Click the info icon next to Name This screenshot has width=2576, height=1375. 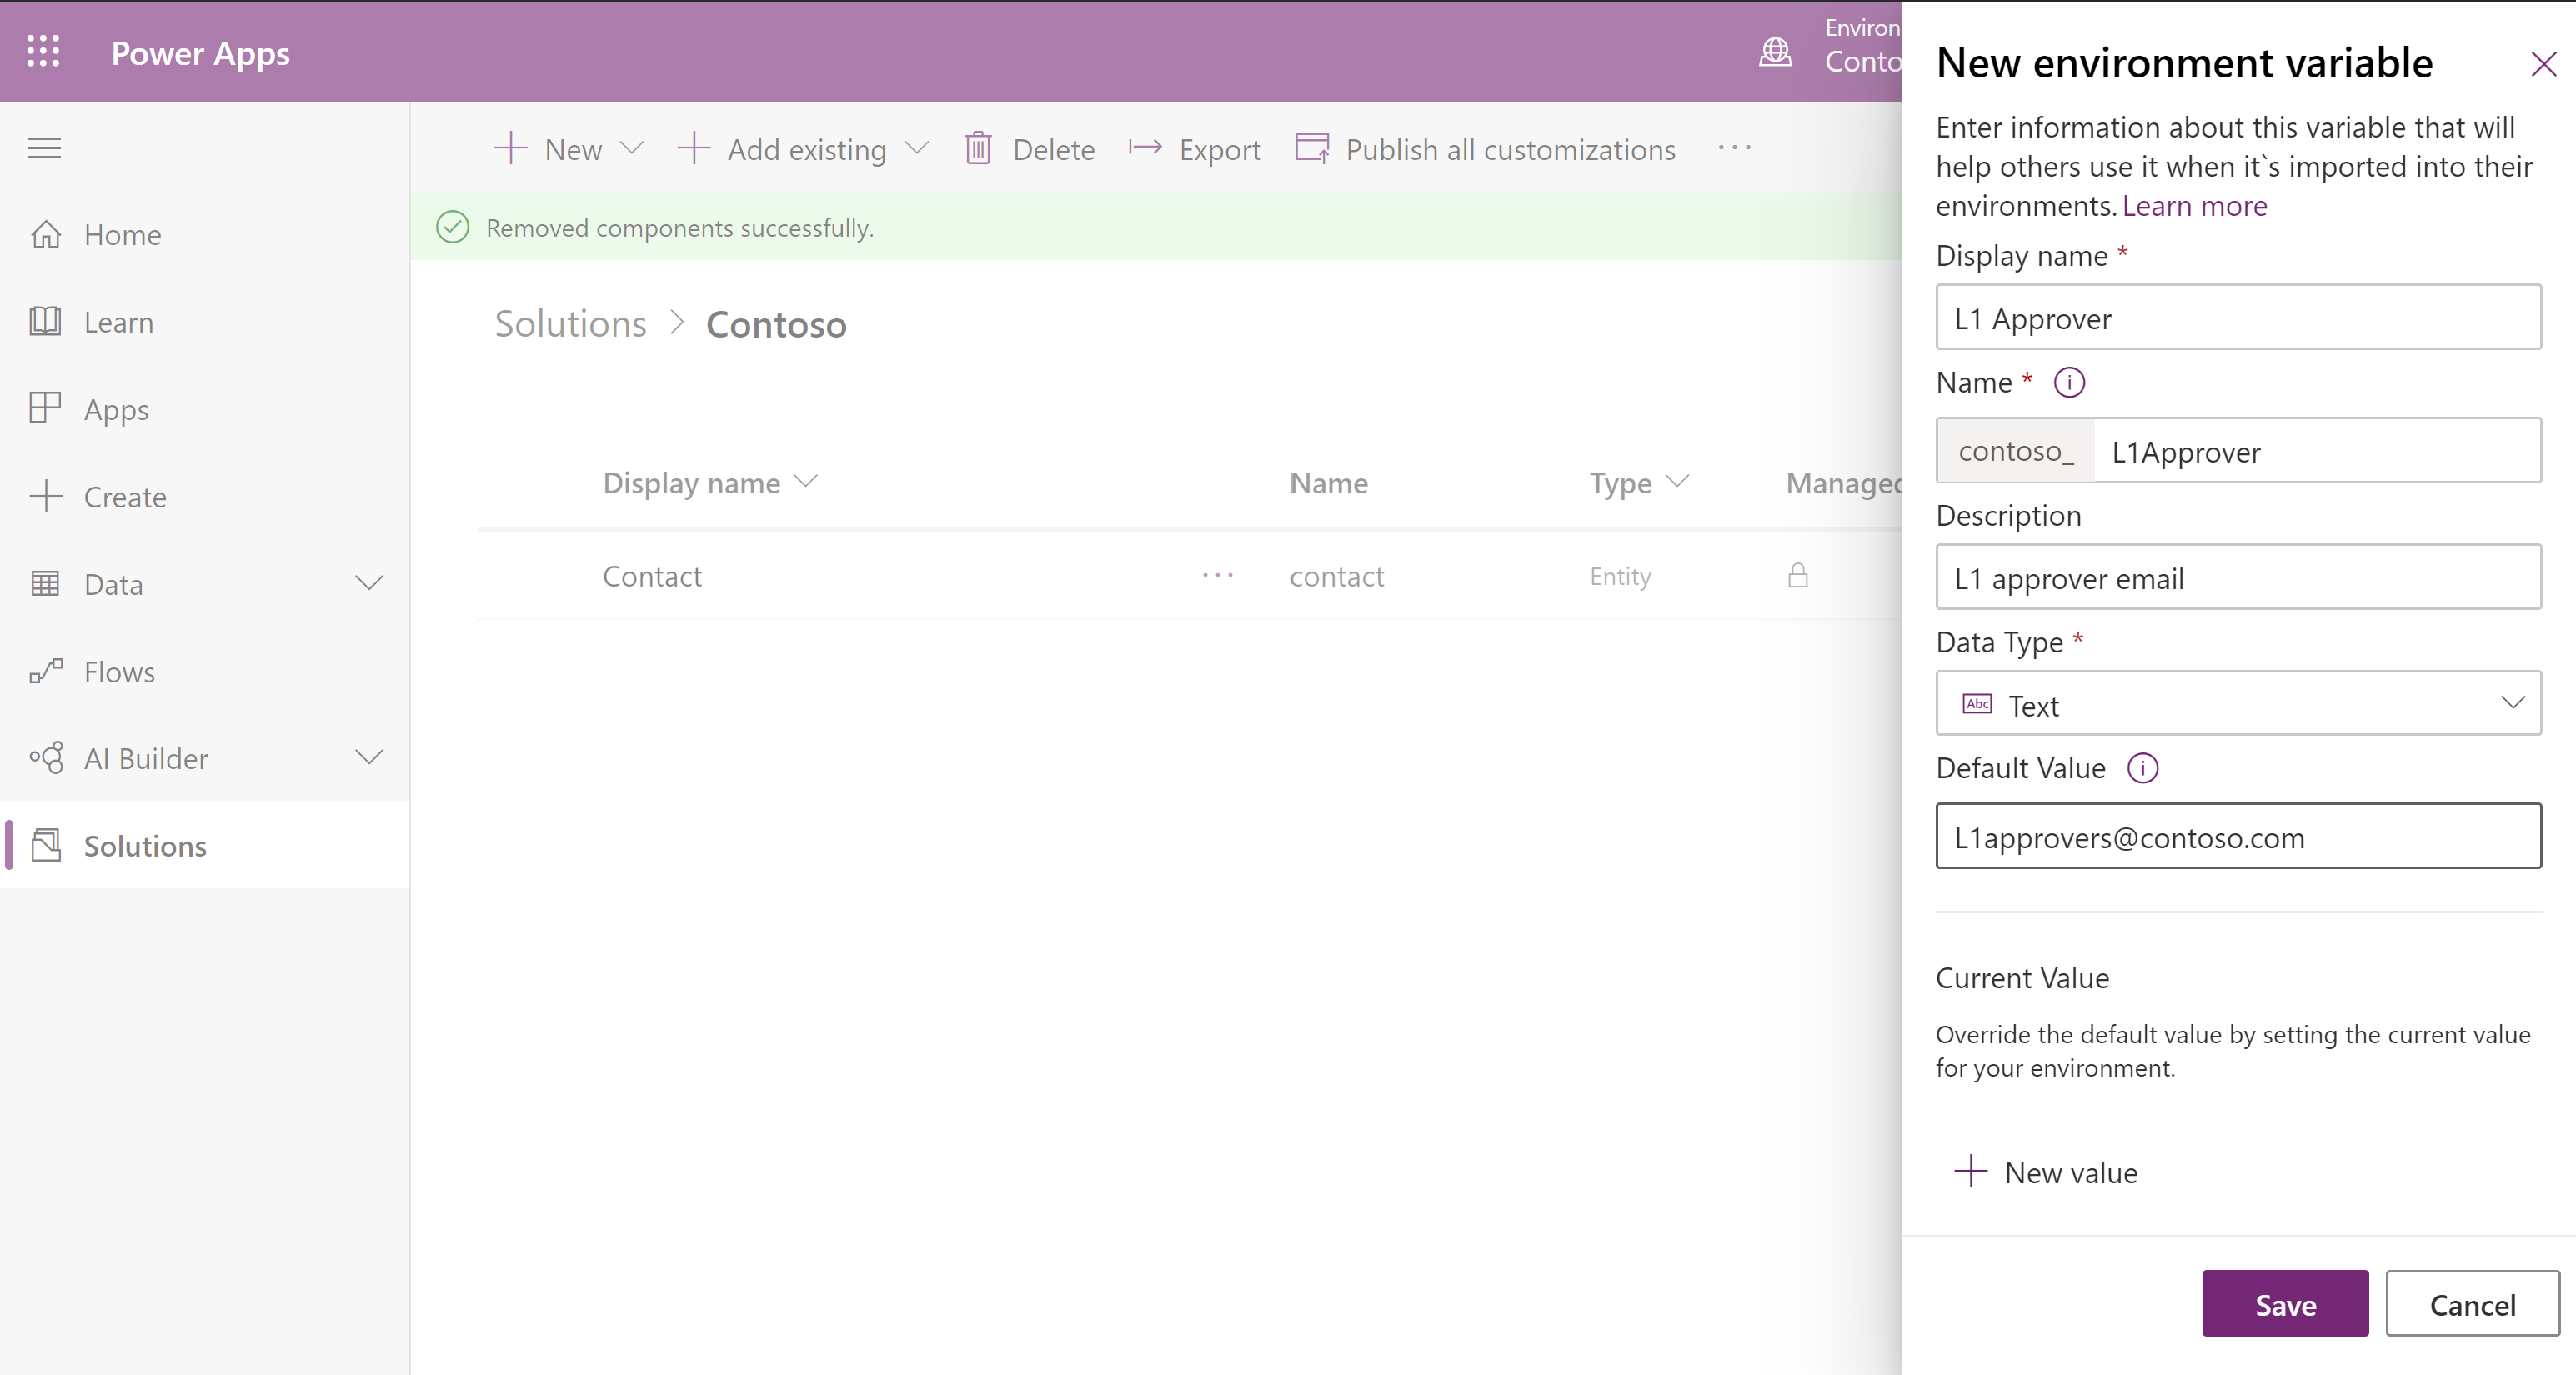pos(2073,383)
